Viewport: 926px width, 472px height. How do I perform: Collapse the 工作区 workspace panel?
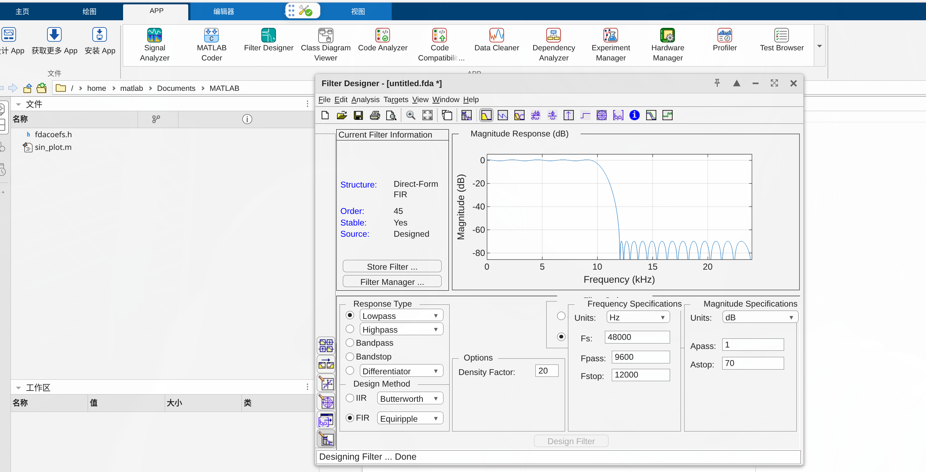pyautogui.click(x=18, y=388)
